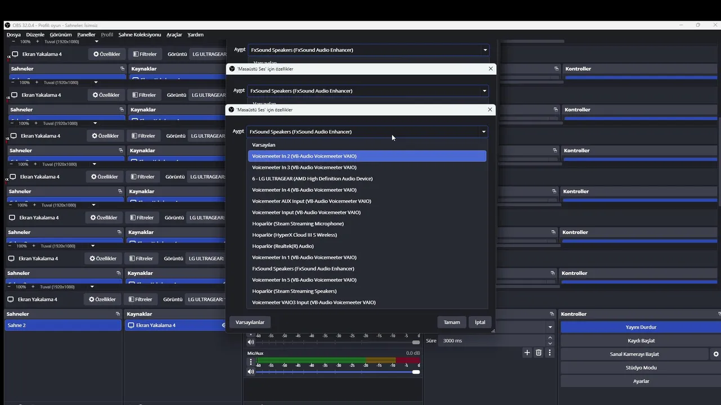
Task: Click the Süre 3000 ms field
Action: [x=493, y=340]
